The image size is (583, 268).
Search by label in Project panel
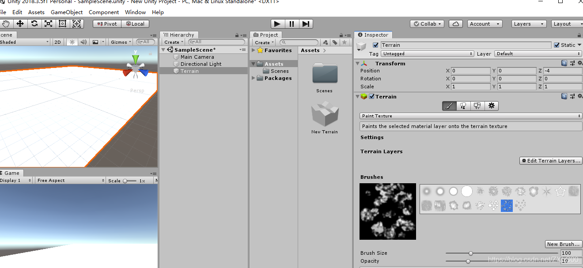pos(335,42)
